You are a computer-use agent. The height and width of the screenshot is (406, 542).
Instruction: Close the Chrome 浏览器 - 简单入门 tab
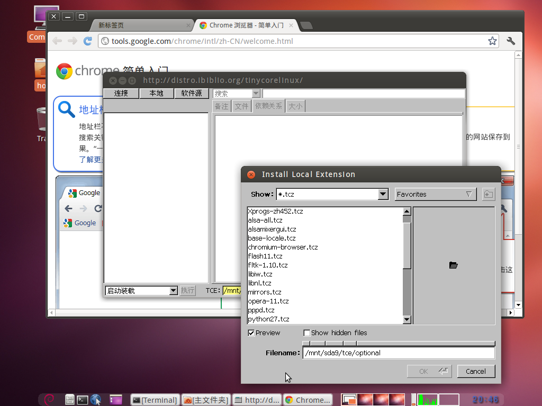[291, 25]
